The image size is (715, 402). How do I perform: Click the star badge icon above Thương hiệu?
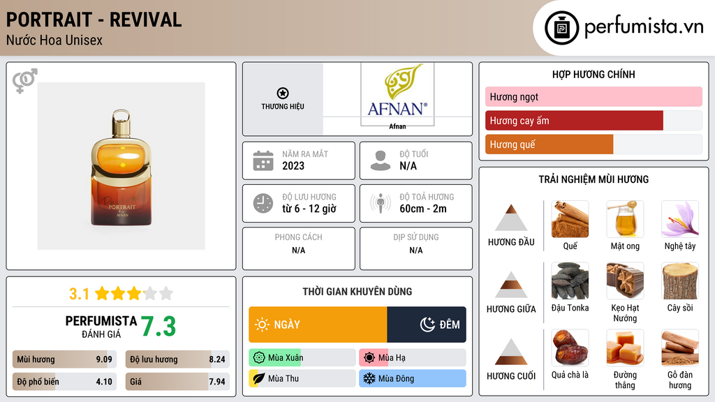282,94
